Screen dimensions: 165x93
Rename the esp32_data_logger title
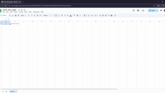(10, 10)
